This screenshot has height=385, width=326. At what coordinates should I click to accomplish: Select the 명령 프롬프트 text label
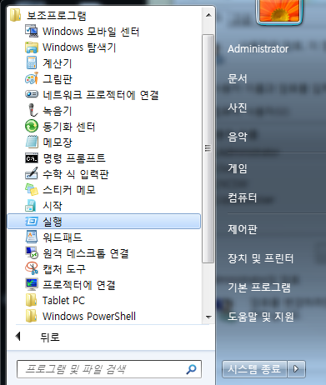coord(74,158)
